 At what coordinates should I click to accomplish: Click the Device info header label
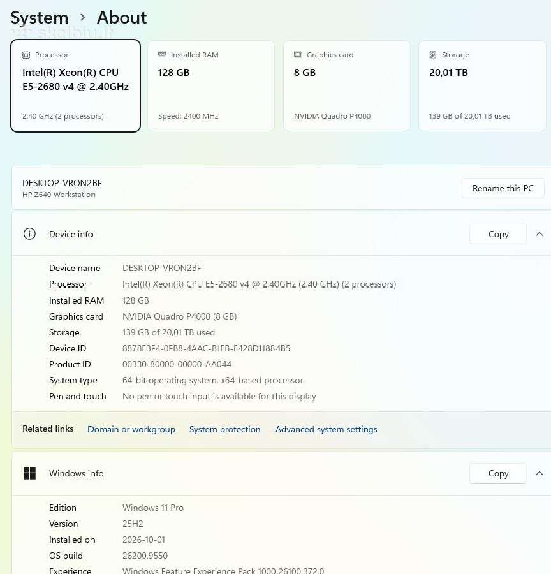(x=71, y=234)
